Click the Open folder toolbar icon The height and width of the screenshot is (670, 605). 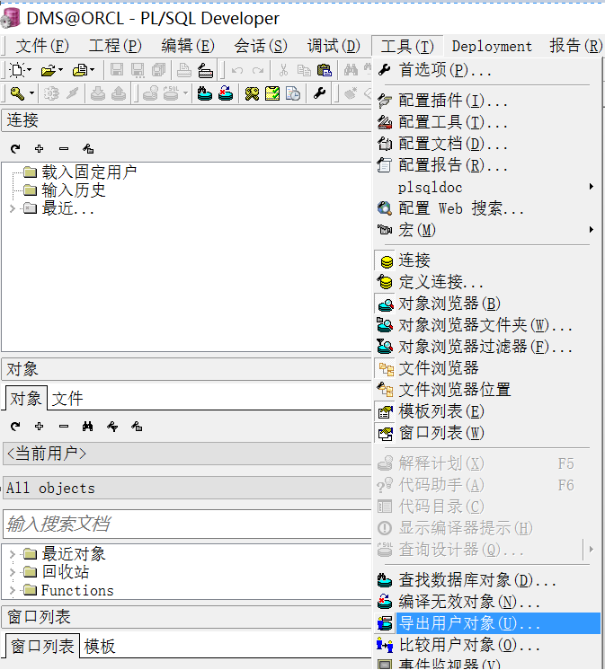coord(49,70)
